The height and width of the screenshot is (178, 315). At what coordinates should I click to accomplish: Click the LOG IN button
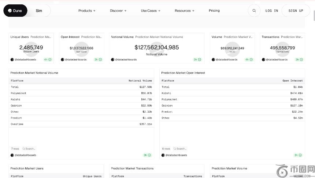click(271, 11)
